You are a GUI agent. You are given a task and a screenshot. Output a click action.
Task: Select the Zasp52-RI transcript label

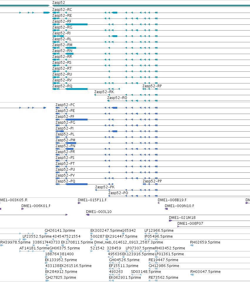click(61, 33)
